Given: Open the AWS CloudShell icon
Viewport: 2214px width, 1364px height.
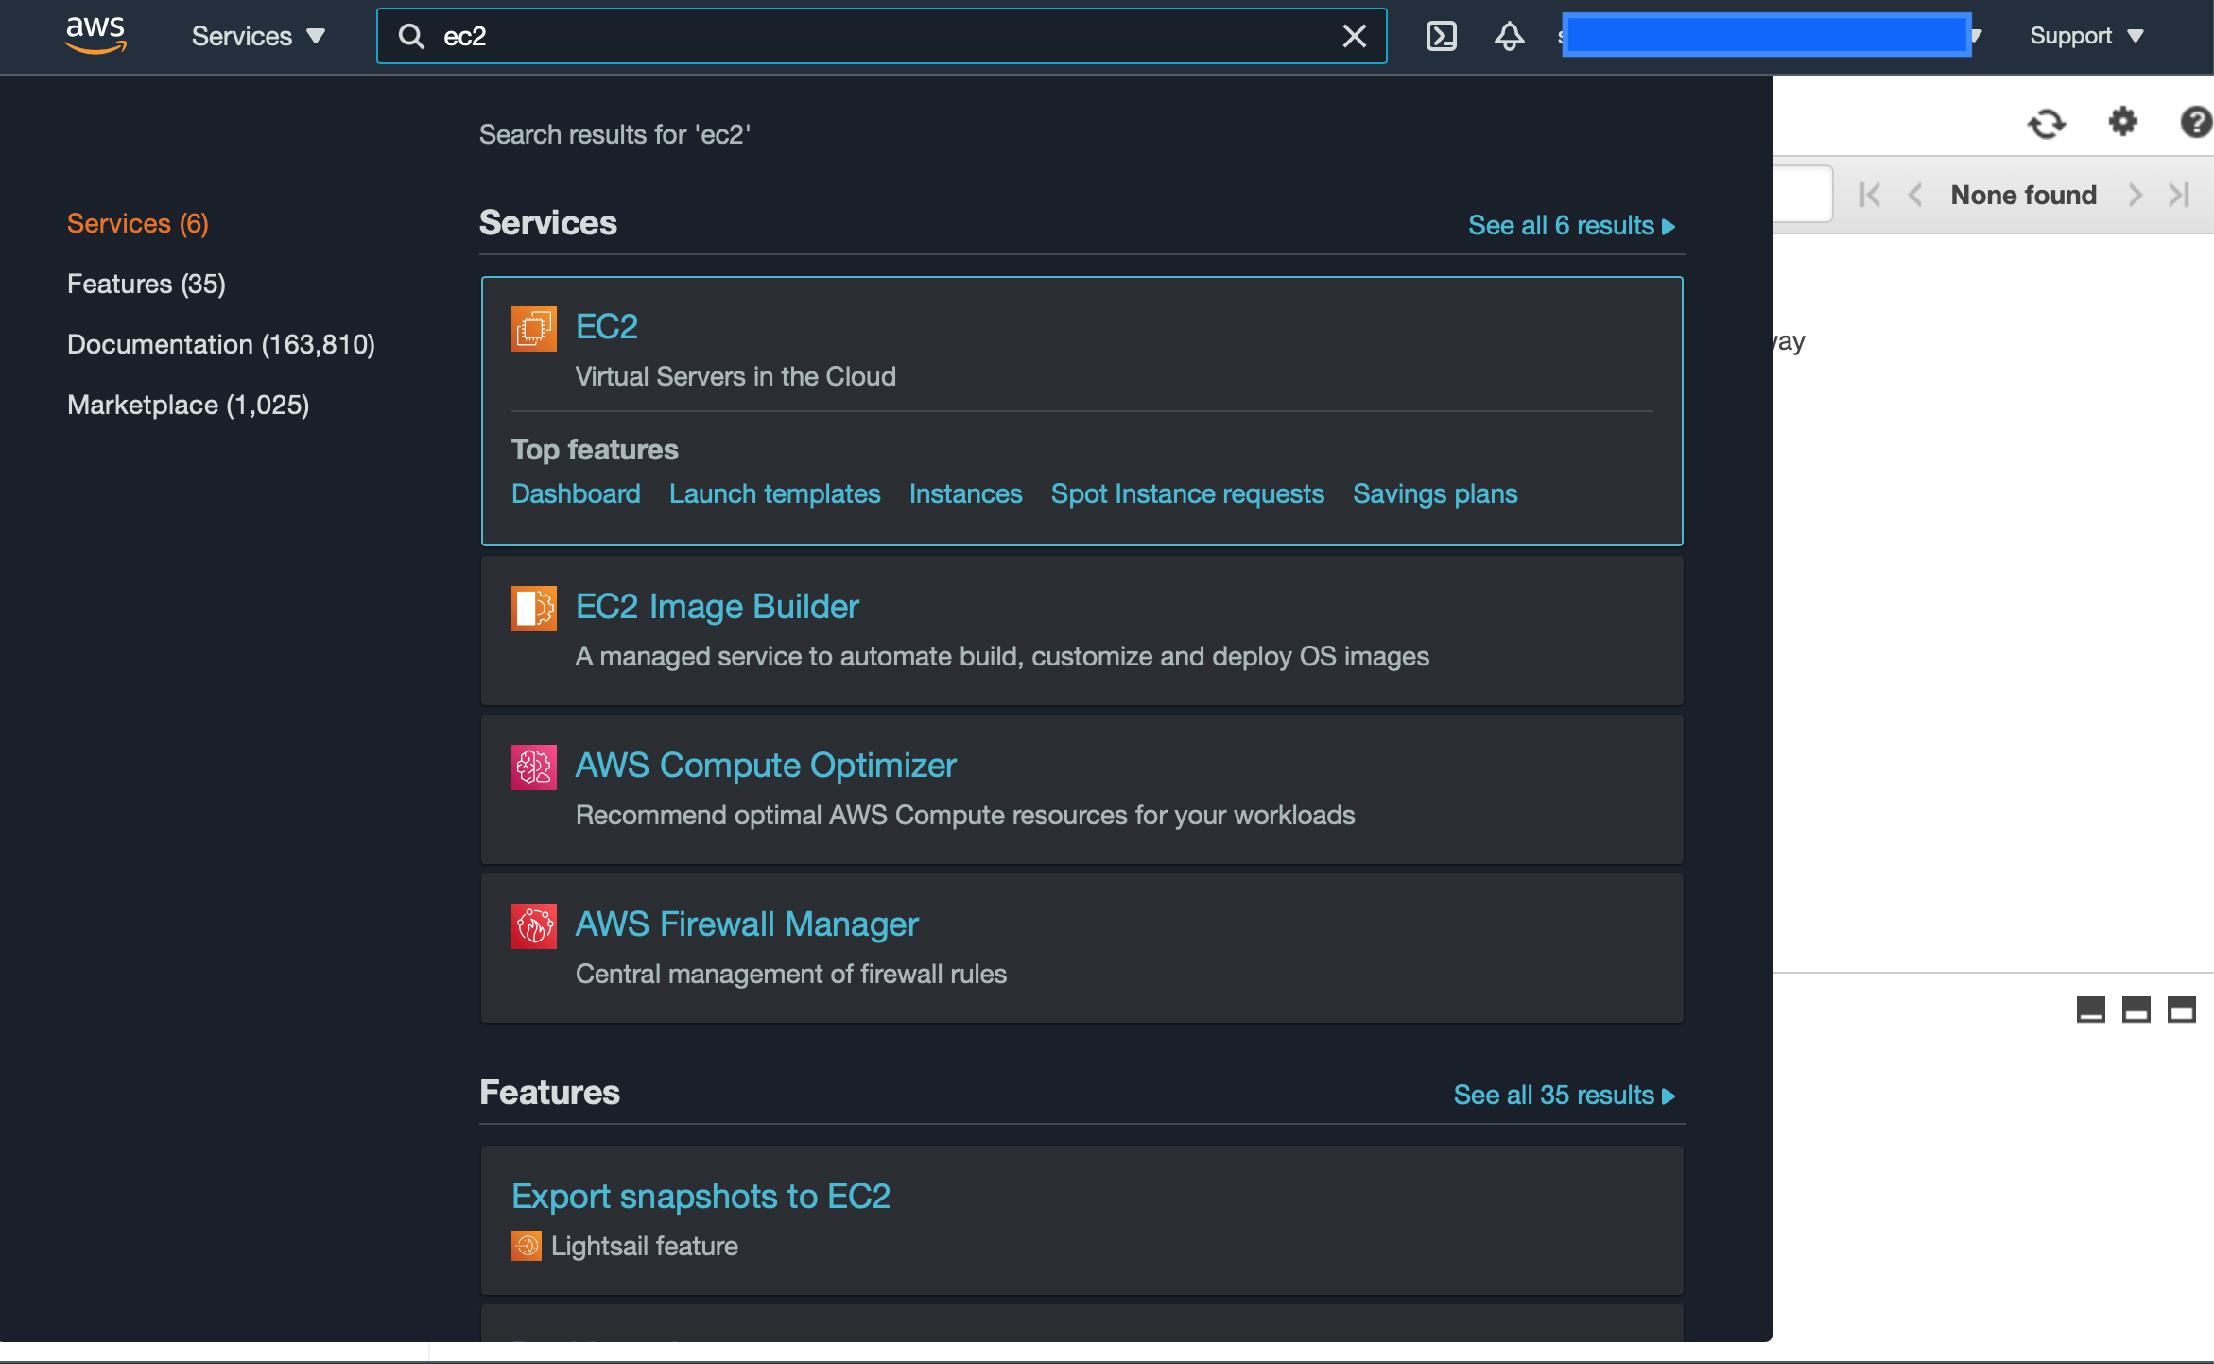Looking at the screenshot, I should click(1441, 36).
